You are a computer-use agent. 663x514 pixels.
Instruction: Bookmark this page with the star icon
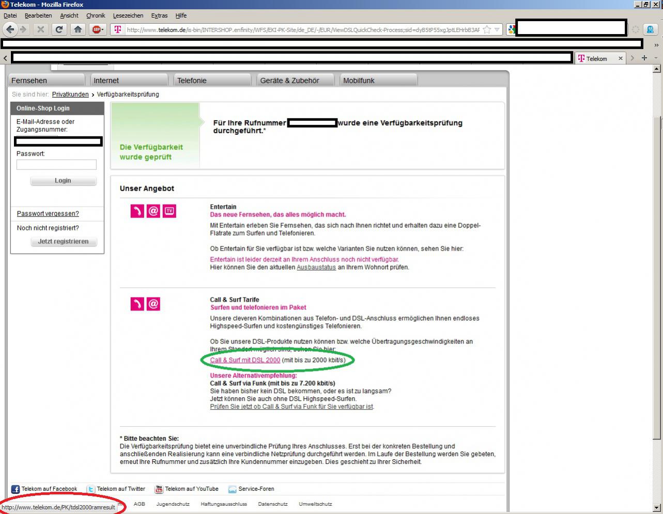(487, 29)
